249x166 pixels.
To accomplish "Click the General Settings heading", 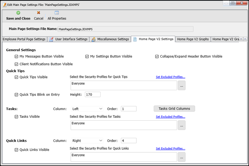I will point(21,50).
